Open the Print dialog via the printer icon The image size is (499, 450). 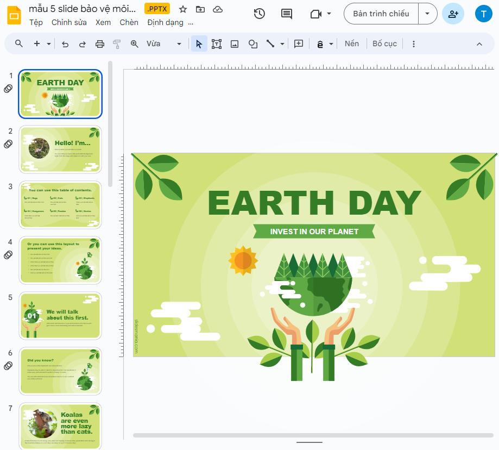100,43
